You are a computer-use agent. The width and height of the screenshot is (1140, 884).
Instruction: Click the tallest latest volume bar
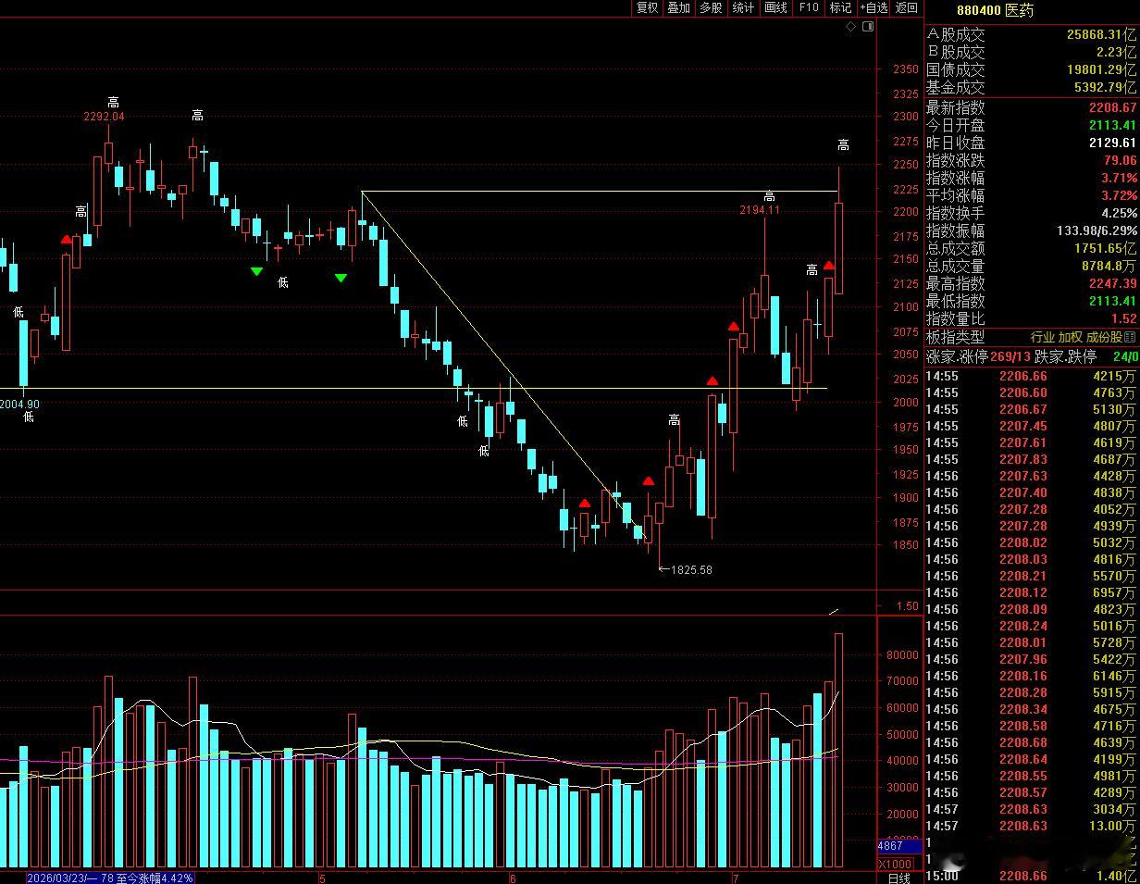(x=839, y=750)
